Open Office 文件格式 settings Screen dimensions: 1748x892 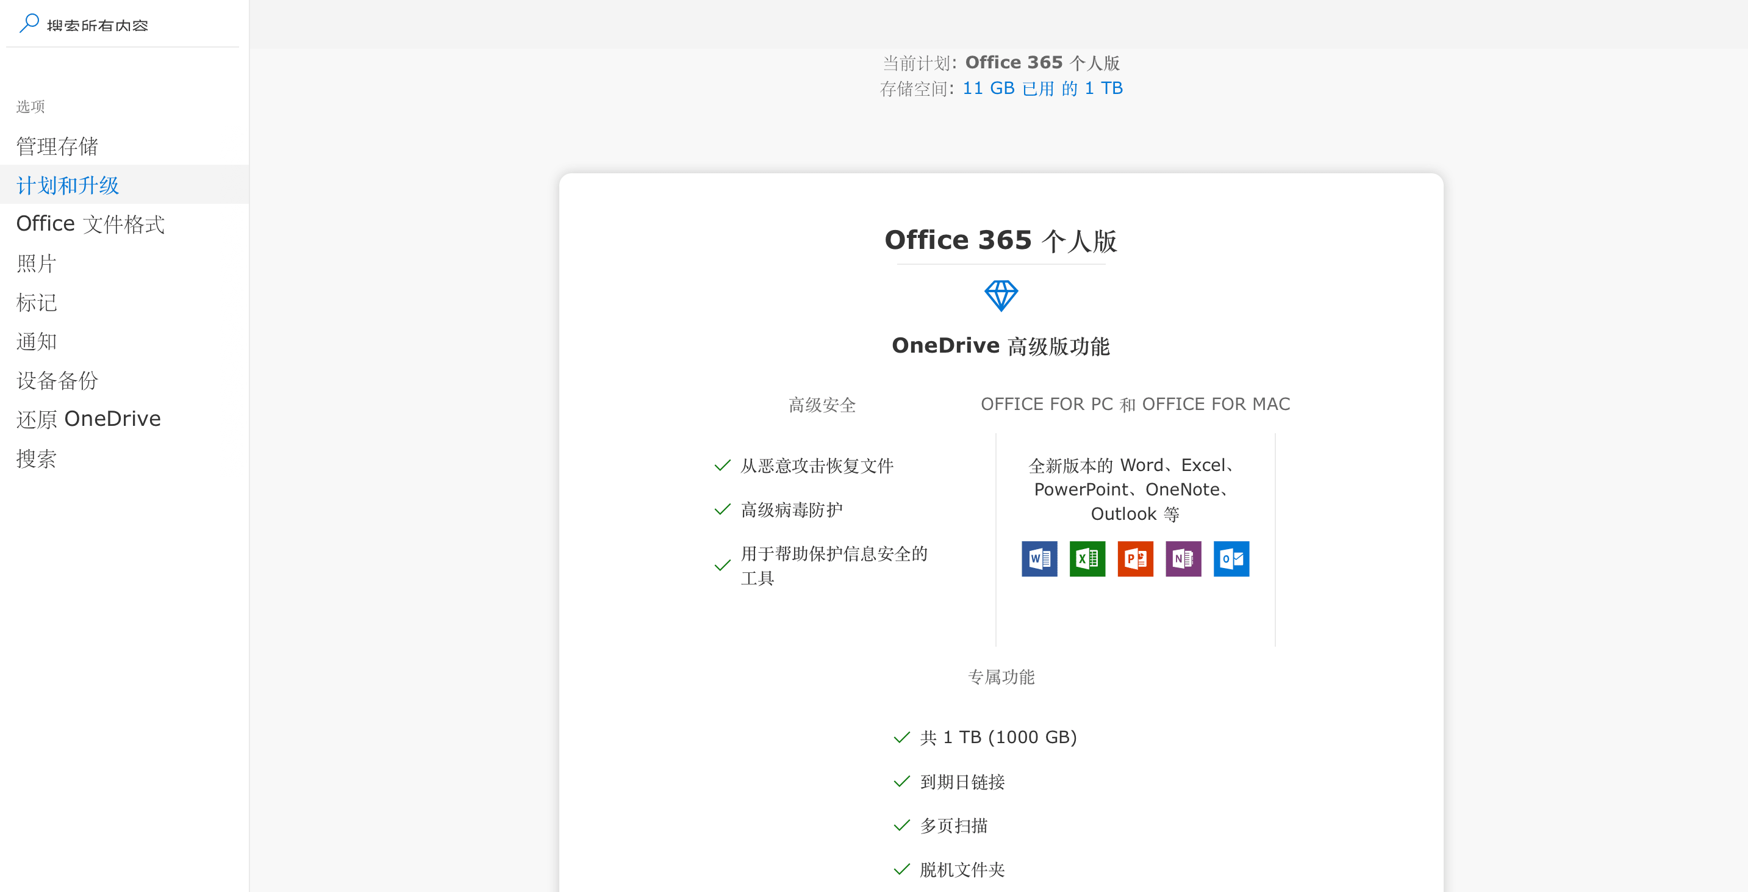click(124, 224)
